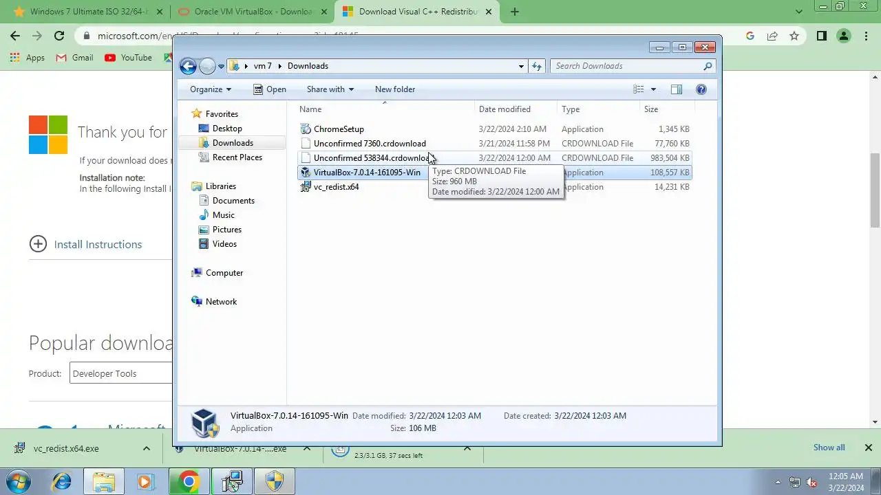
Task: Click the vm 7 breadcrumb in address bar
Action: click(x=262, y=66)
